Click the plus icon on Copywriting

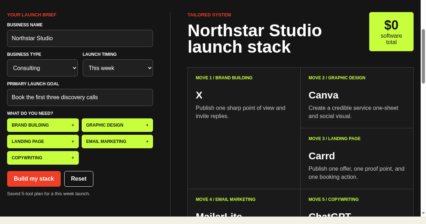(73, 158)
